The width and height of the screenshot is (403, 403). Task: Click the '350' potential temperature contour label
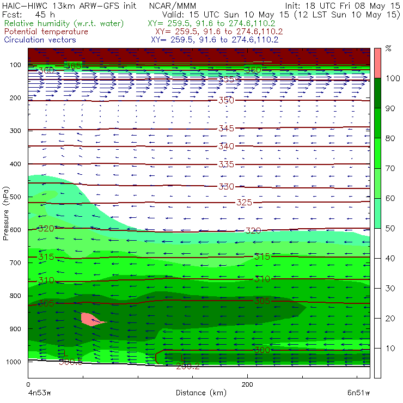pos(227,100)
